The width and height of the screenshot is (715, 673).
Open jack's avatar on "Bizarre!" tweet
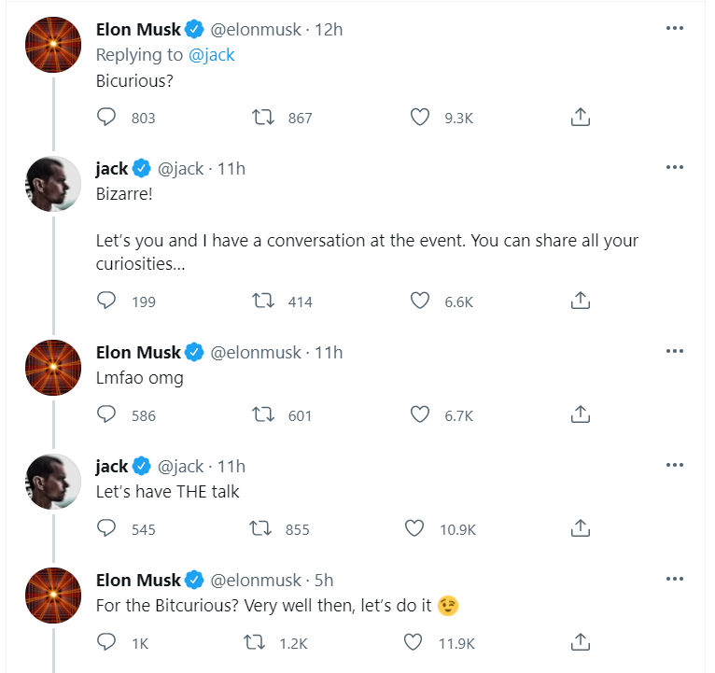coord(52,184)
